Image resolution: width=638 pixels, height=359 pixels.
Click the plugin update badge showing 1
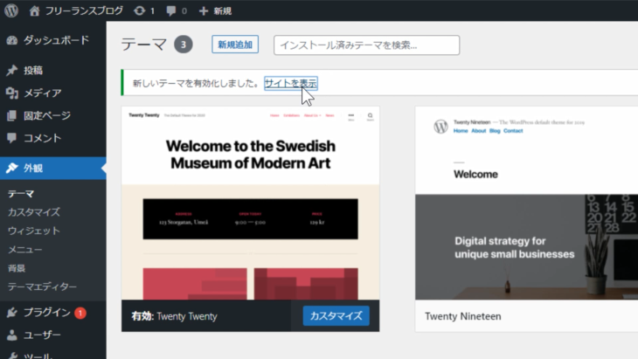coord(80,313)
